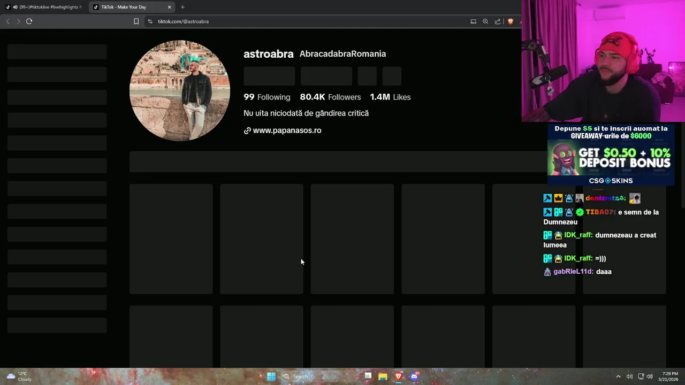Click the 1.4M Likes count
The height and width of the screenshot is (385, 685).
point(390,97)
